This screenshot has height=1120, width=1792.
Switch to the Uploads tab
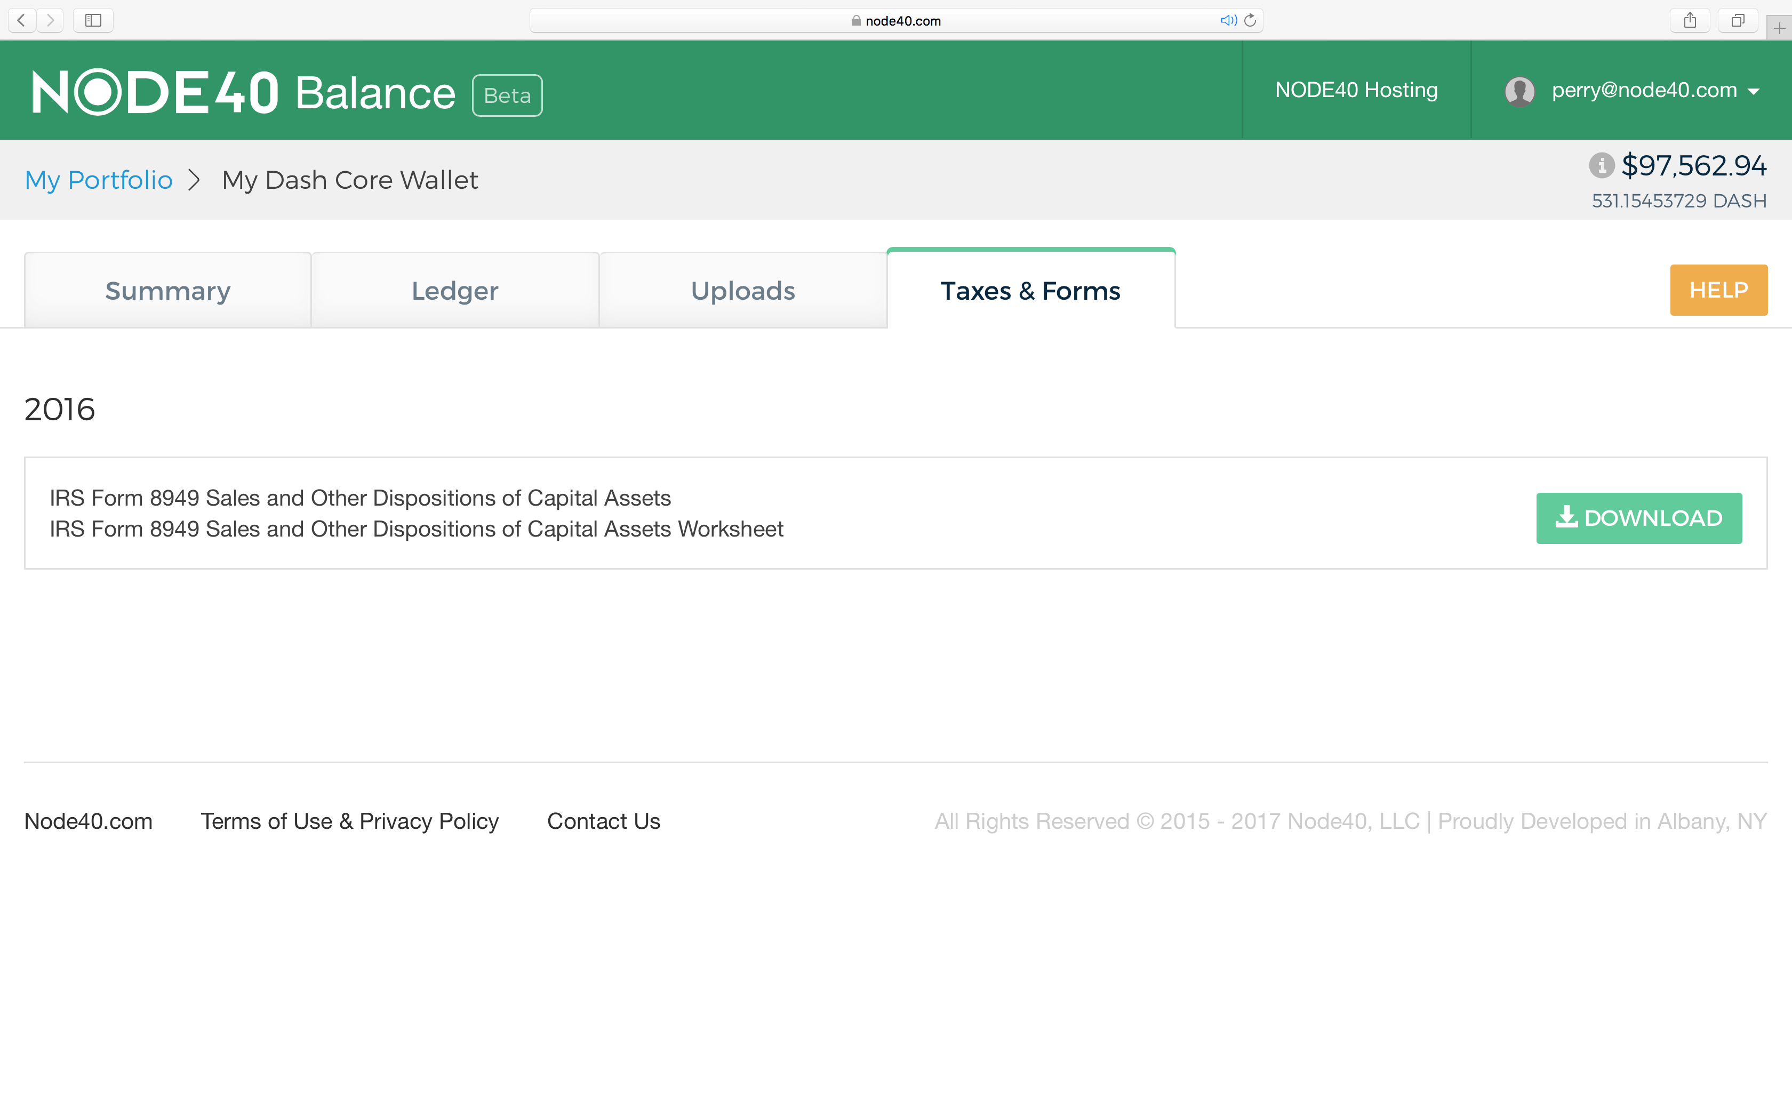tap(743, 290)
